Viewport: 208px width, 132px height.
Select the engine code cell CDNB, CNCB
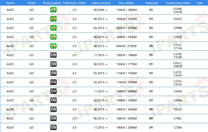pyautogui.click(x=178, y=10)
